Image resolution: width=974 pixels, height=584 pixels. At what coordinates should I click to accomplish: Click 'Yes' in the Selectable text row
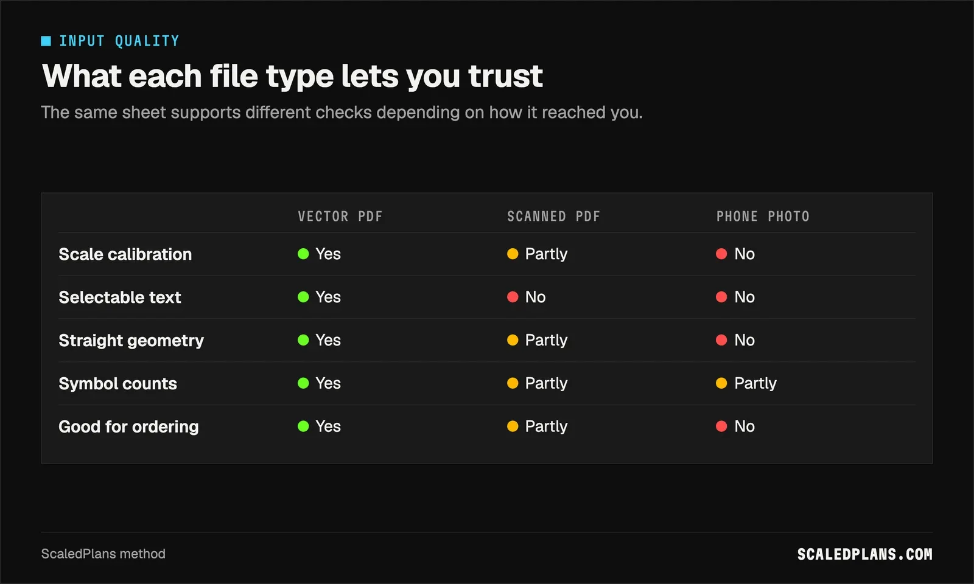coord(328,297)
